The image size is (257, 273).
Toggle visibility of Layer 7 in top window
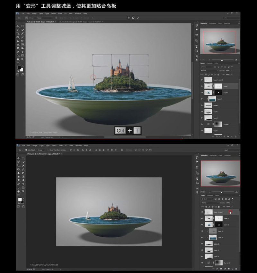point(202,86)
